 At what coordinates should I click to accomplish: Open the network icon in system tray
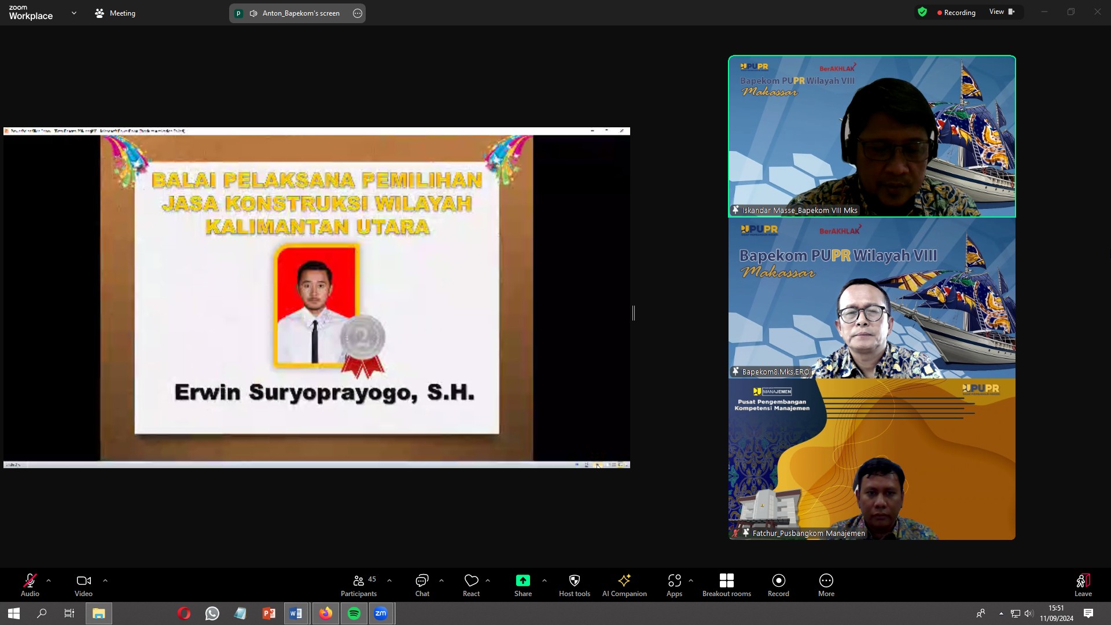tap(1016, 613)
